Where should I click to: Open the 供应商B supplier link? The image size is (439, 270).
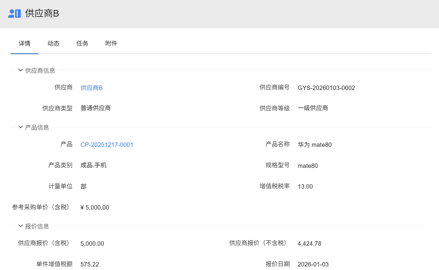(x=91, y=88)
